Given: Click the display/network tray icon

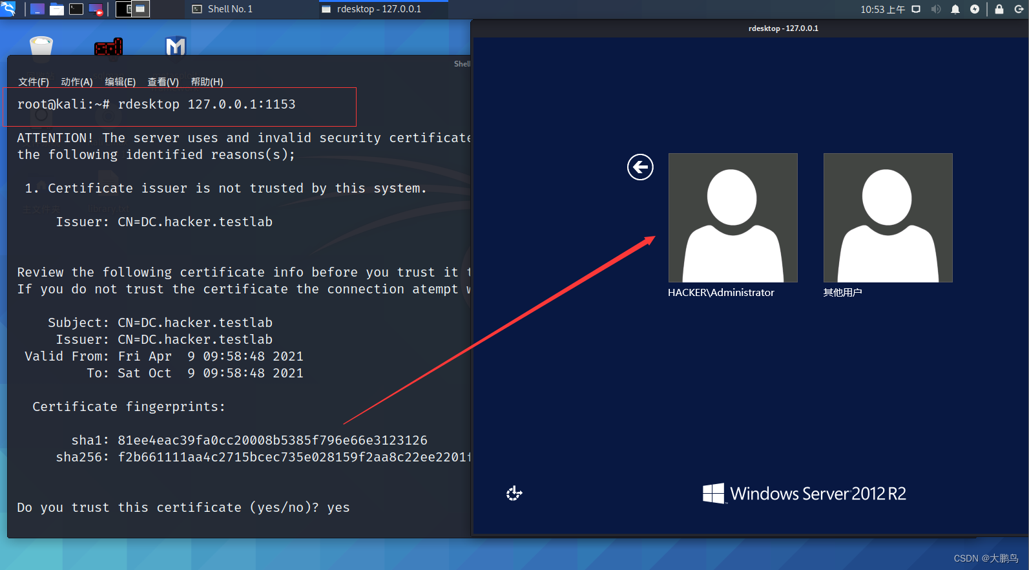Looking at the screenshot, I should tap(916, 9).
